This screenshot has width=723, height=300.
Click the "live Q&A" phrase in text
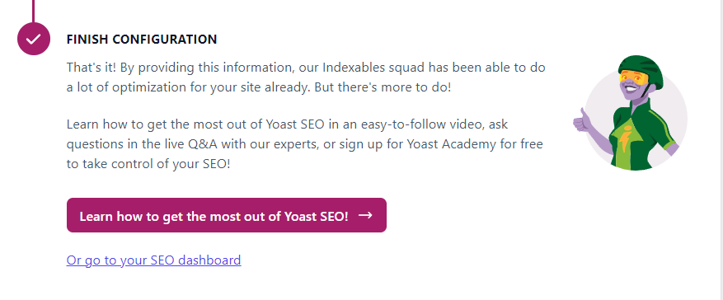coord(192,144)
